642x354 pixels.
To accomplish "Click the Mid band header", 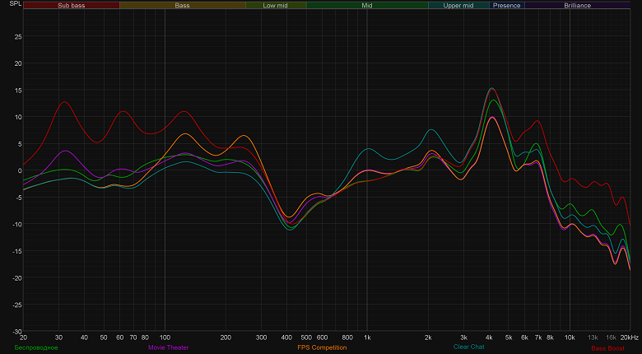I will click(367, 5).
